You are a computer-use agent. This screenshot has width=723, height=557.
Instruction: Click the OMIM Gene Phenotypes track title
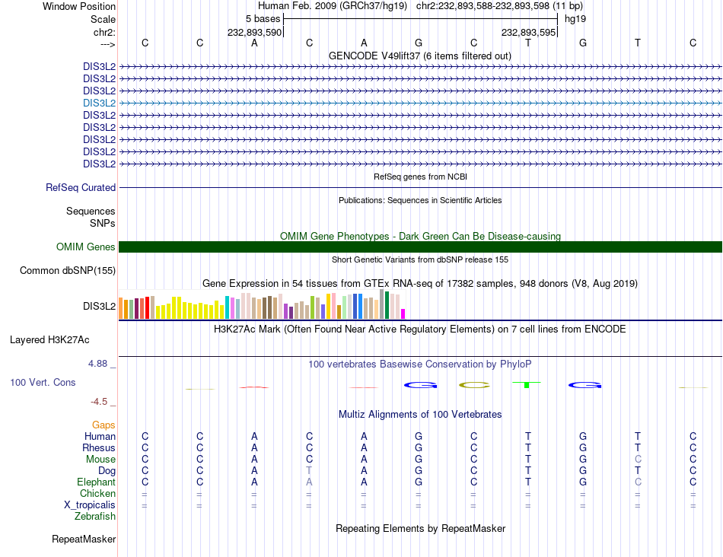coord(421,236)
